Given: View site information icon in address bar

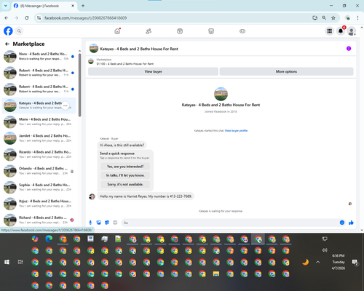Looking at the screenshot, I should click(39, 17).
